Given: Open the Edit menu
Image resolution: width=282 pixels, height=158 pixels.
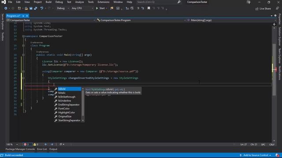Looking at the screenshot, I should pos(18,2).
